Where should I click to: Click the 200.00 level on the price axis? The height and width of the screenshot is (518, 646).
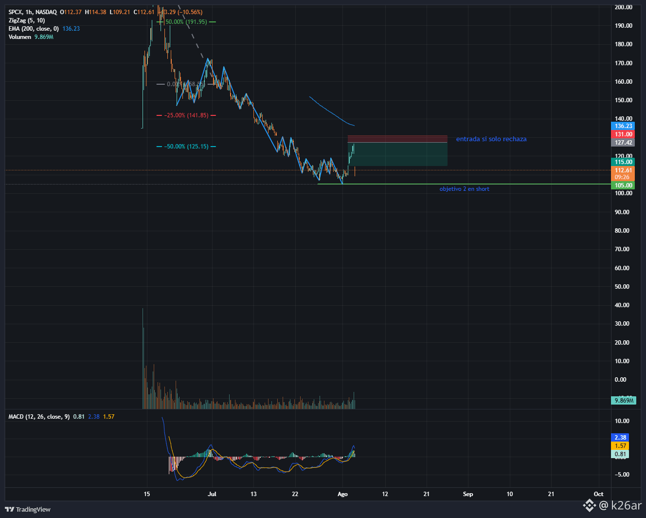pyautogui.click(x=624, y=7)
